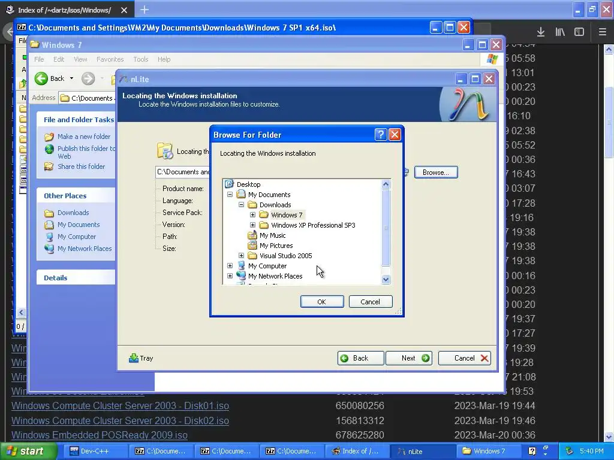
Task: Click explorer Forward arrow button
Action: 88,78
